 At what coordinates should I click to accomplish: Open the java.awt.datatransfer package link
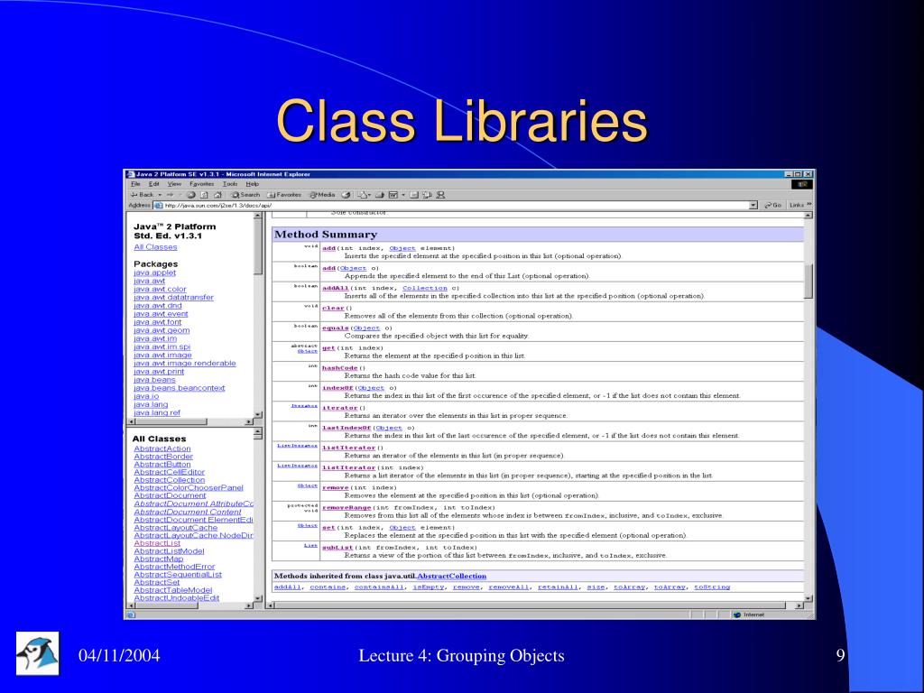pyautogui.click(x=174, y=298)
